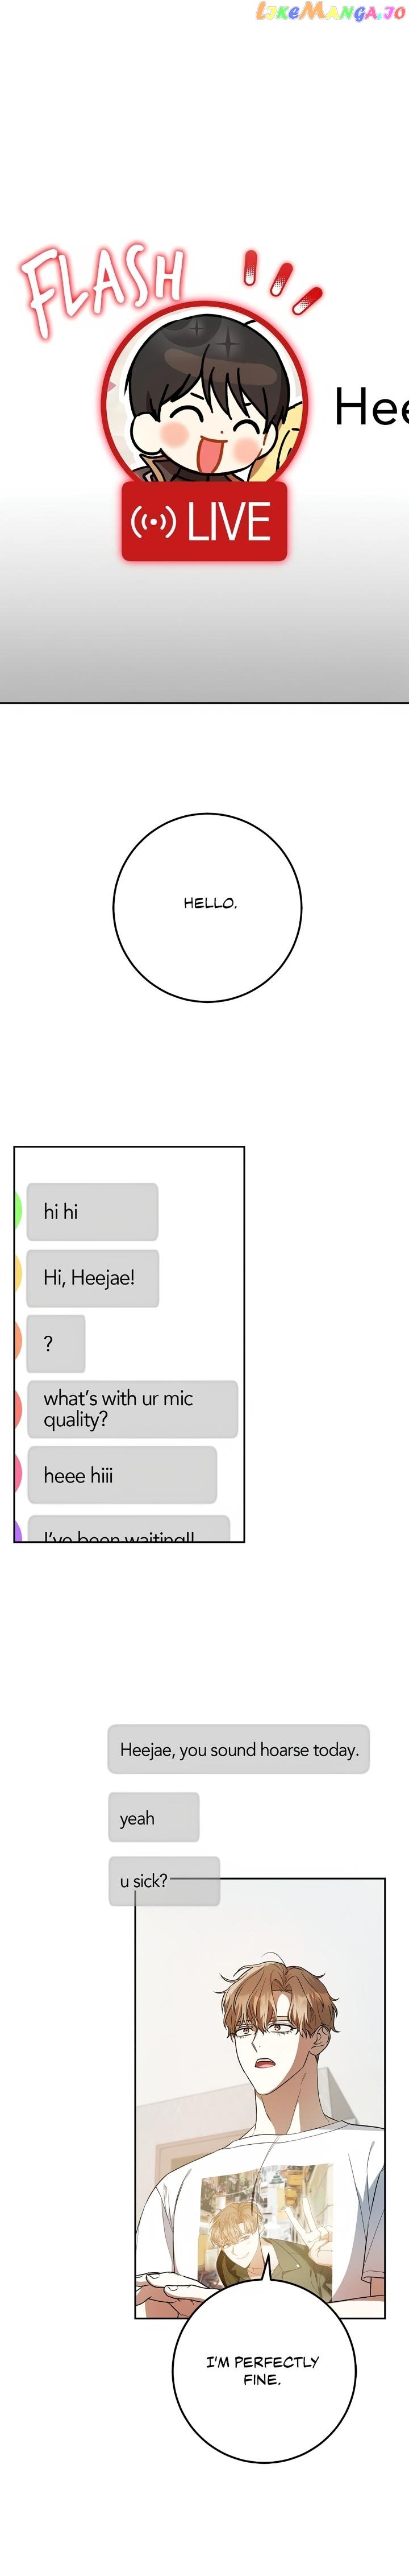Select the 'yeah' chat bubble
The height and width of the screenshot is (2576, 409).
coord(153,1817)
